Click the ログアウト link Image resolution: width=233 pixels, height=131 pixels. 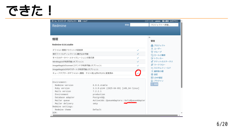pos(174,21)
